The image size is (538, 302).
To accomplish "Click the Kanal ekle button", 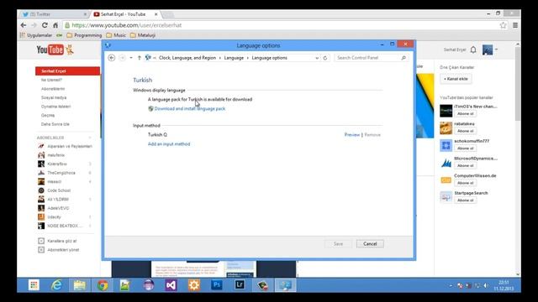I will [x=456, y=79].
